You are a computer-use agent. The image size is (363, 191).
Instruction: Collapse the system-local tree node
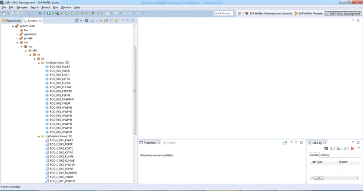pyautogui.click(x=13, y=26)
